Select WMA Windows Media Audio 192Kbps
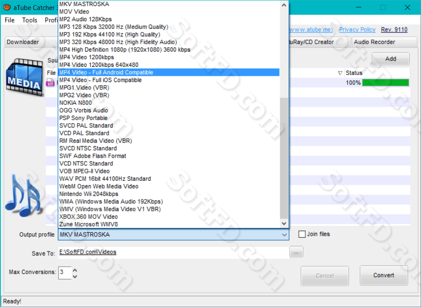 pyautogui.click(x=169, y=202)
